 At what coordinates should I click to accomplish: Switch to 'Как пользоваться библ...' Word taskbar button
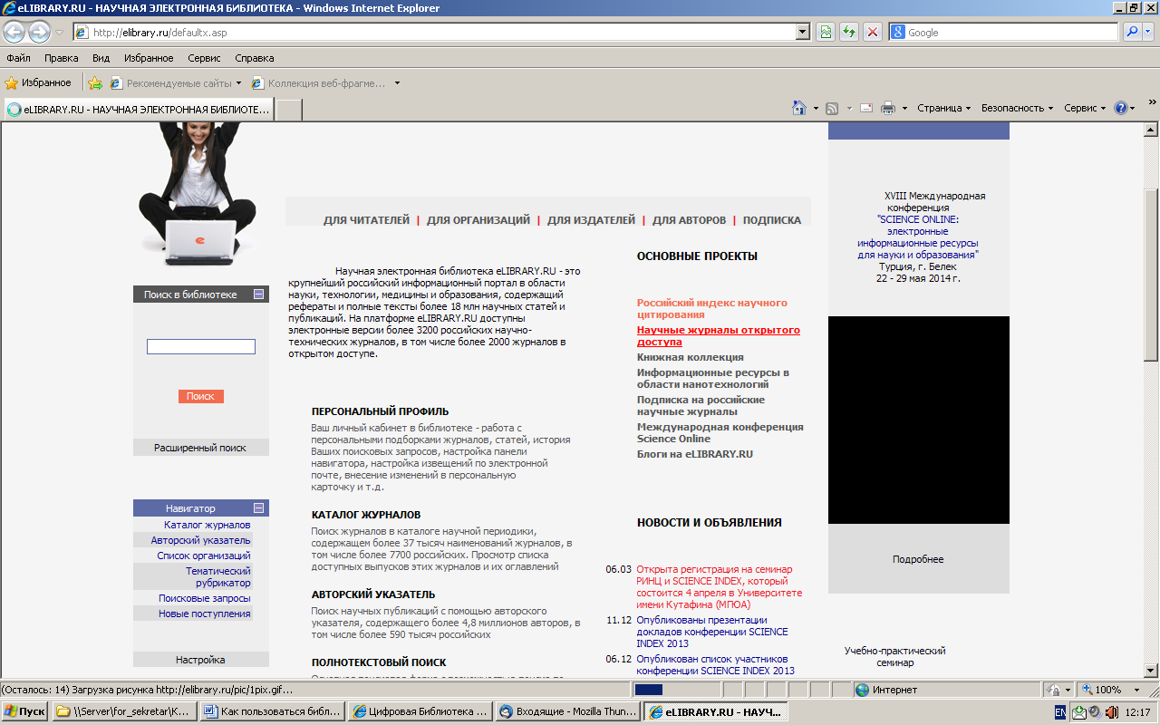tap(273, 712)
